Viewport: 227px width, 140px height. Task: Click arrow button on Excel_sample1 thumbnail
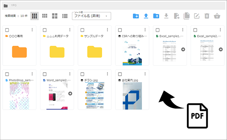coord(183,49)
